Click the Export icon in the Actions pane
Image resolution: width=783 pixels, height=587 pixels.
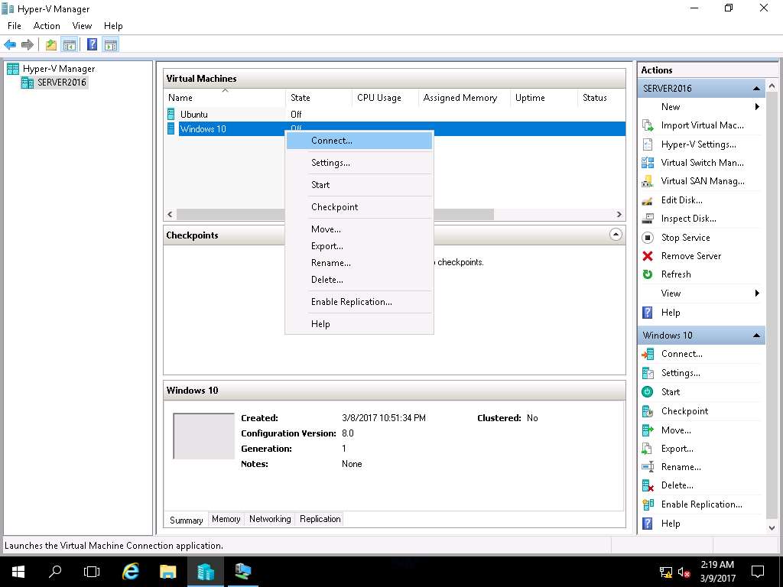[648, 449]
